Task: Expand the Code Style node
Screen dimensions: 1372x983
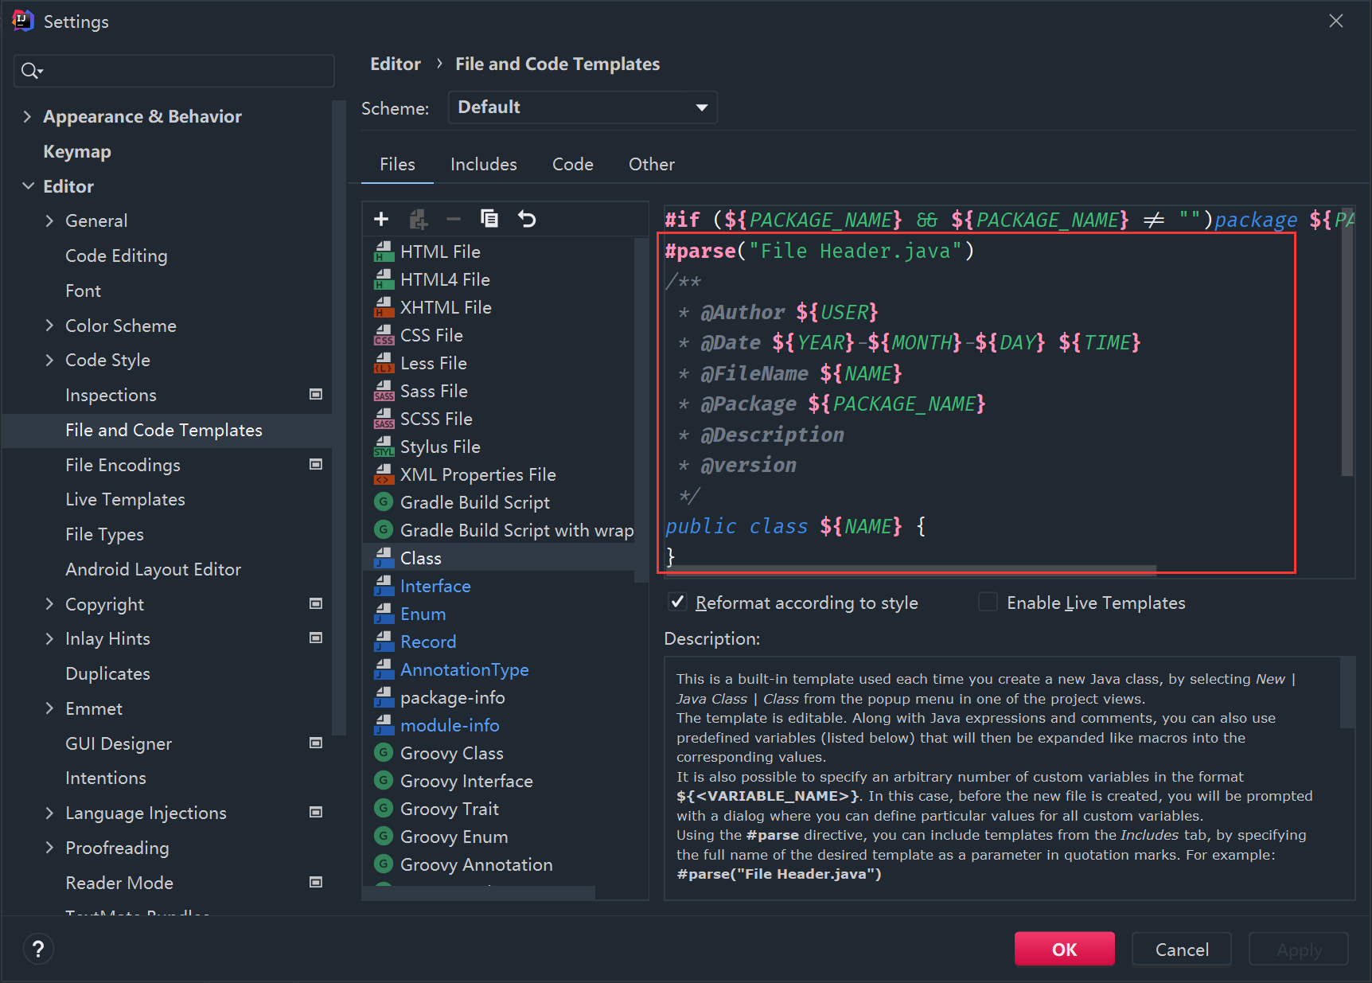Action: tap(49, 360)
